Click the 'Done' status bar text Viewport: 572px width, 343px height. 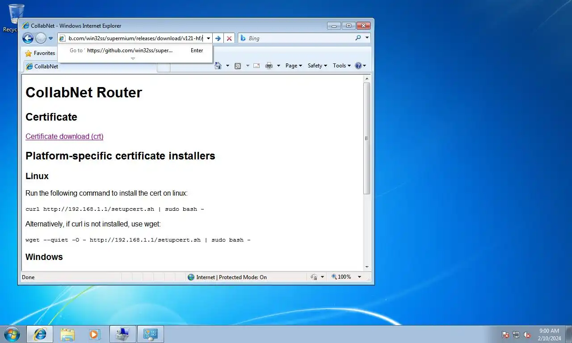coord(28,277)
